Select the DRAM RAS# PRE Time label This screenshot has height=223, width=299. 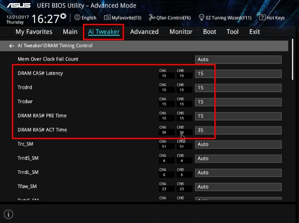point(42,116)
